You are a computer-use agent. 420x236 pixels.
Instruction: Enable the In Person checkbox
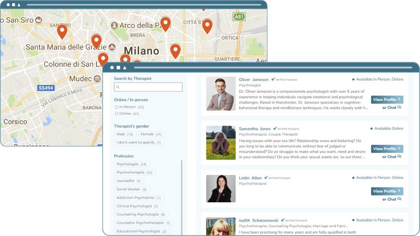(x=116, y=107)
